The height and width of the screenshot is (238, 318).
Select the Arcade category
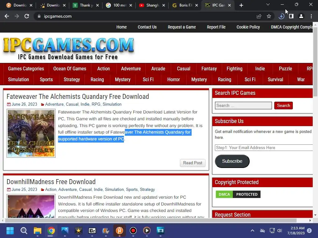158,68
